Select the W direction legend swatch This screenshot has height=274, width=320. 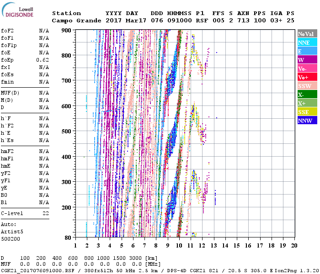[307, 60]
